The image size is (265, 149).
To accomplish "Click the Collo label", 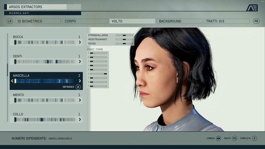I will tap(18, 114).
